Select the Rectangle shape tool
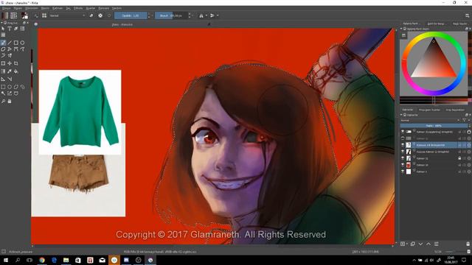 [x=16, y=43]
